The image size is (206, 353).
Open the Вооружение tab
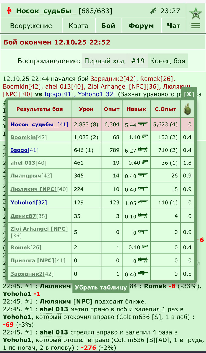tap(31, 26)
